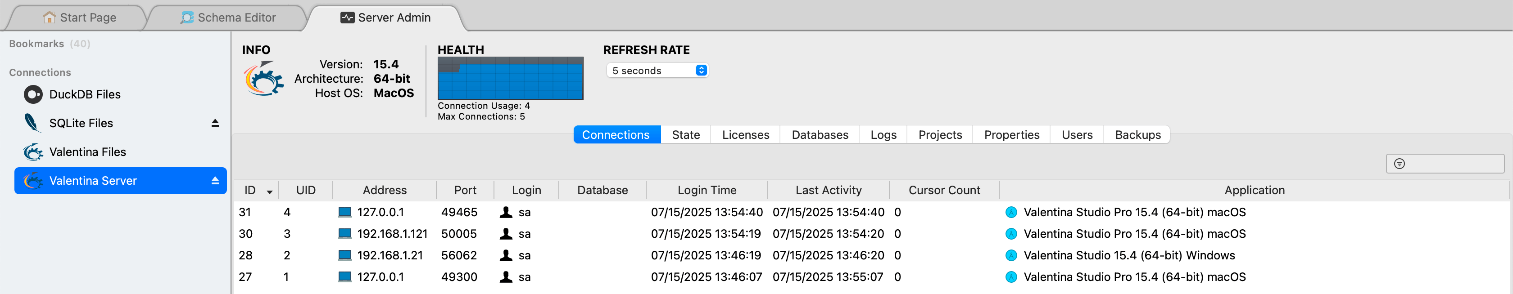Click the computer icon for address 192.168.1.21
The image size is (1513, 294).
click(x=345, y=255)
